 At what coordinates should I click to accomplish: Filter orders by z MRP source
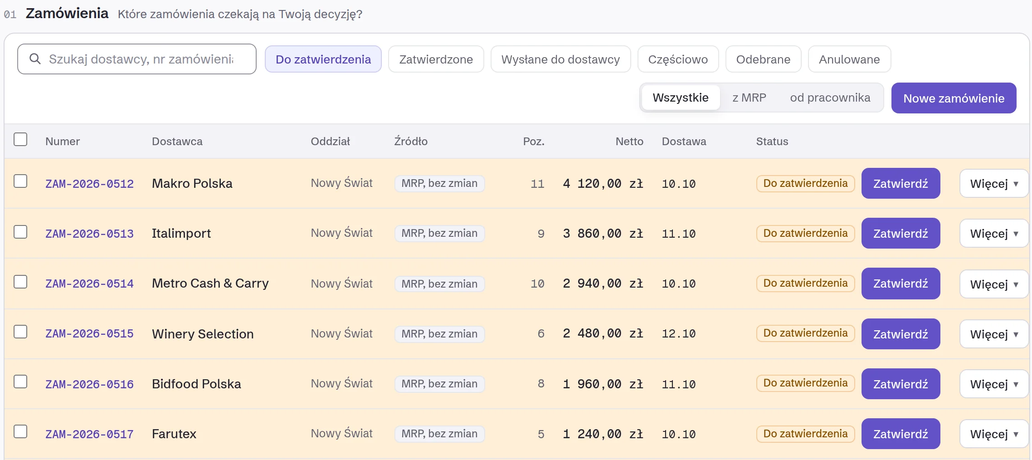pos(749,98)
